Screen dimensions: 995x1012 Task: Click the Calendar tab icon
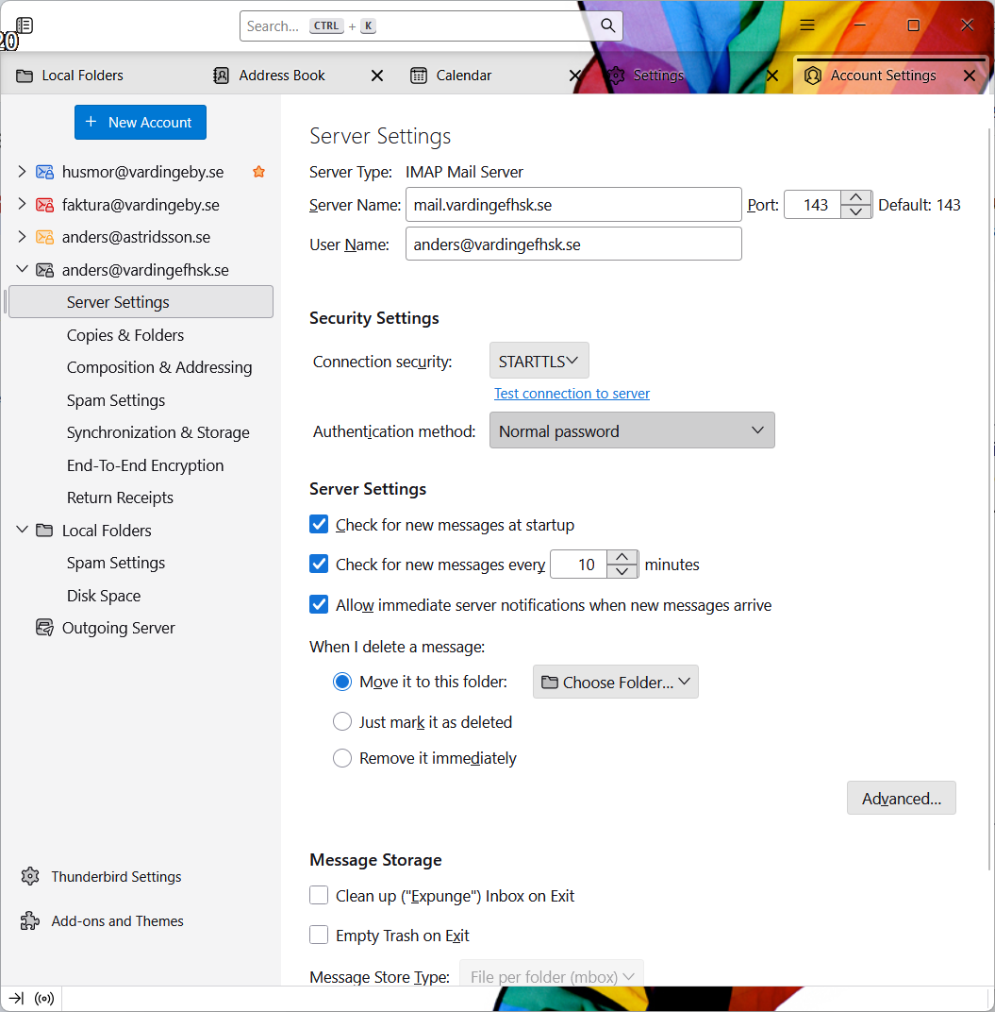pyautogui.click(x=419, y=76)
